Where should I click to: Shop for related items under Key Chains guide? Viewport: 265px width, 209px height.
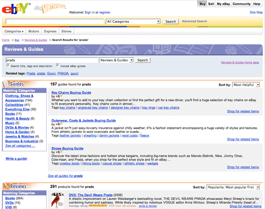tap(243, 111)
